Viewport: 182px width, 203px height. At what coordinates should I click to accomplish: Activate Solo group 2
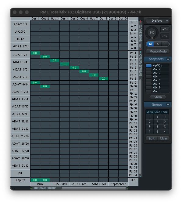157,122
